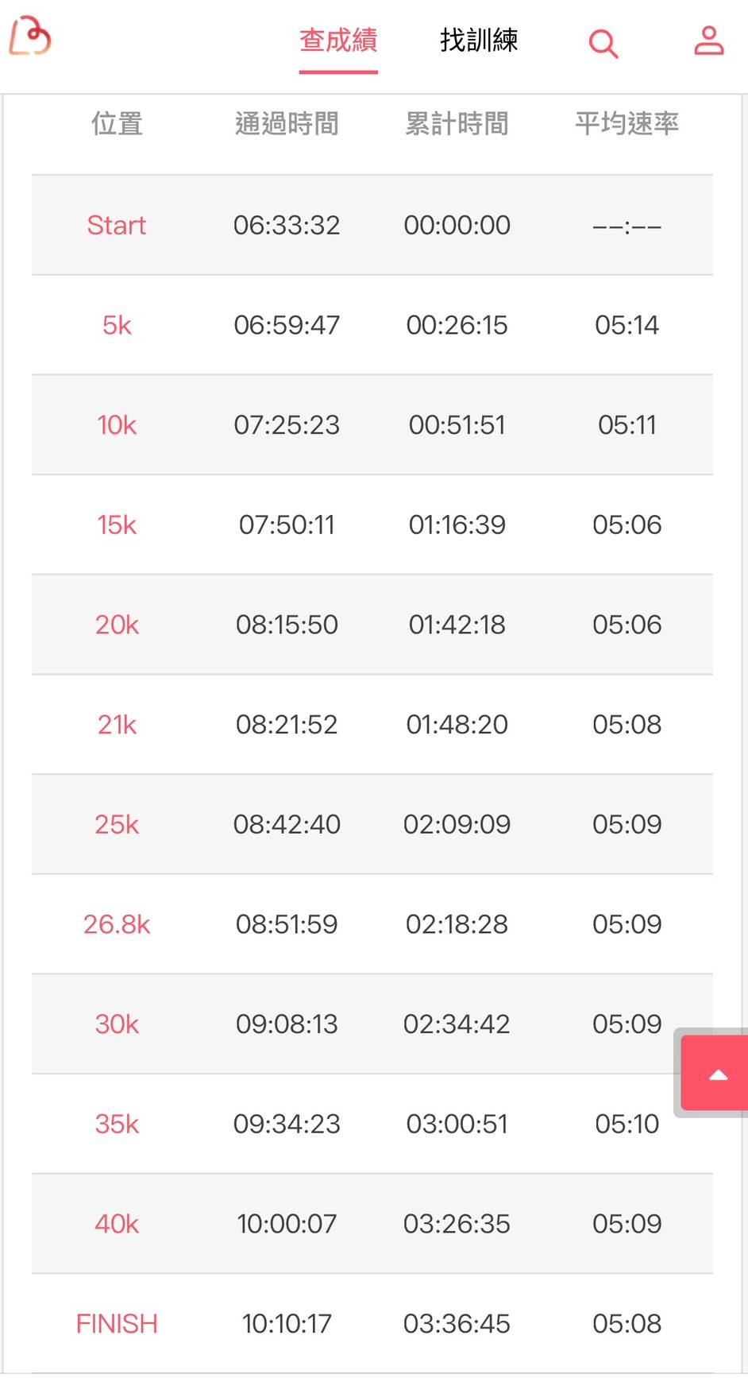Open search with the magnifier icon

coord(603,43)
